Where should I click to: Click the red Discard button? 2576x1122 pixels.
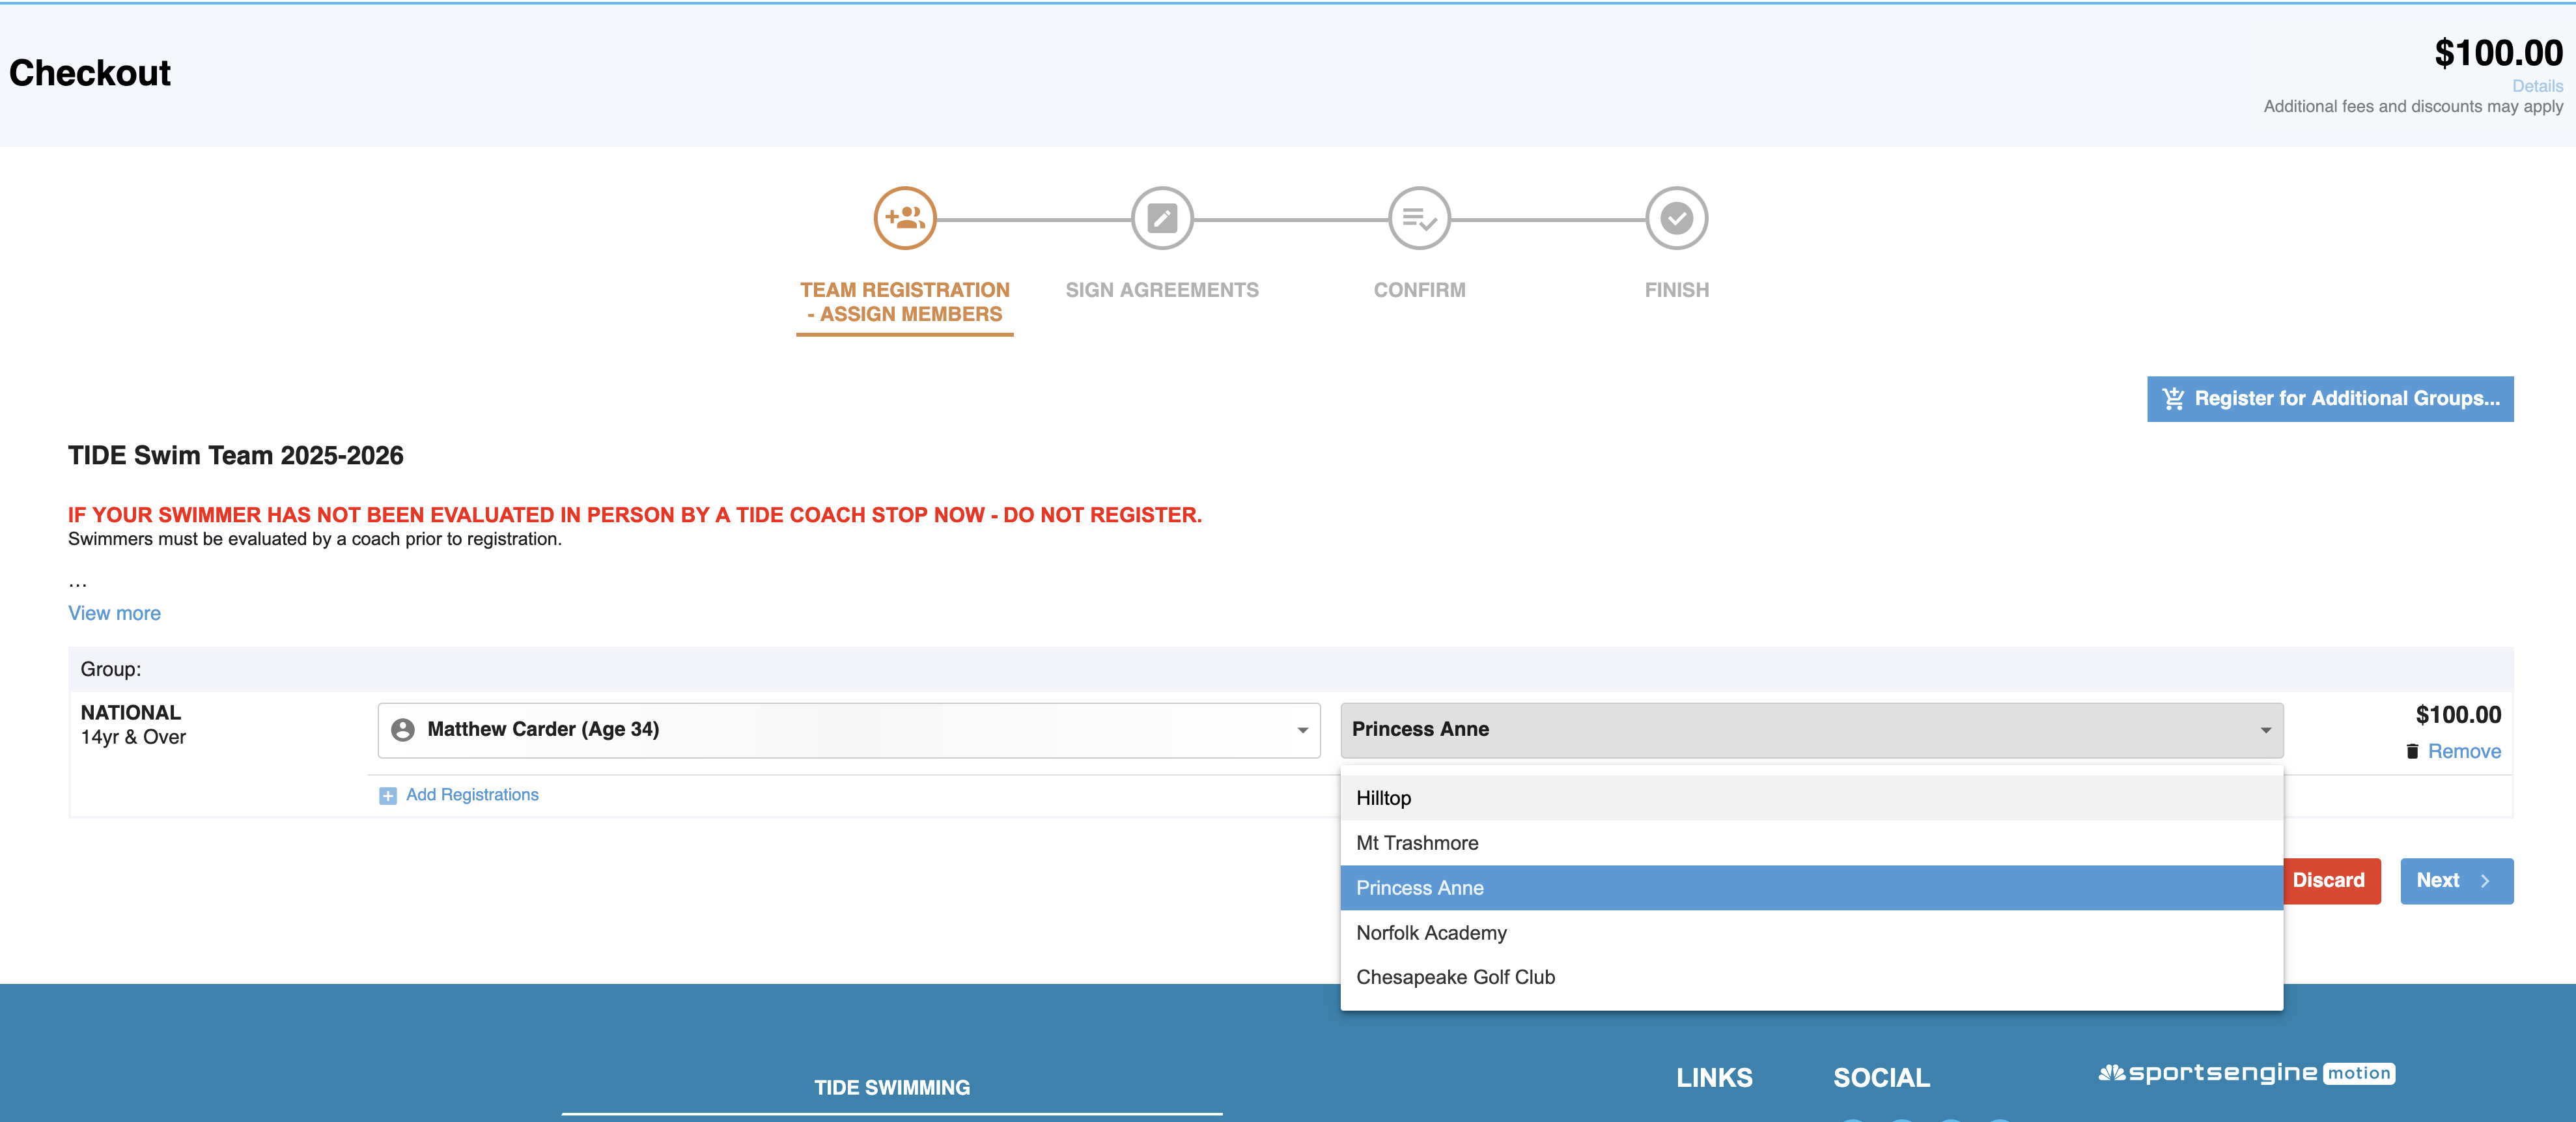[x=2328, y=881]
